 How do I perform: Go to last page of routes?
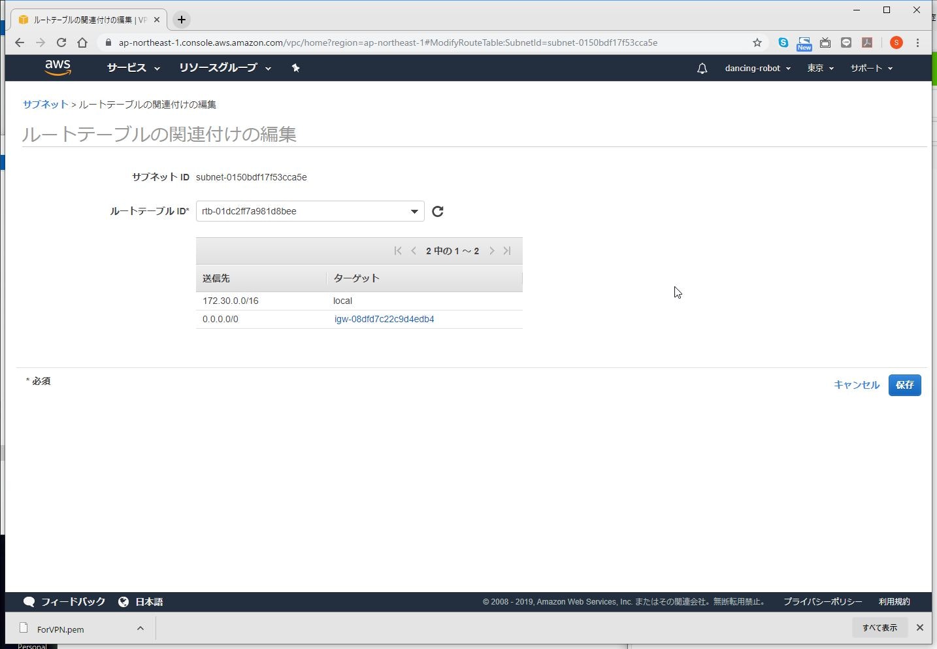(507, 251)
